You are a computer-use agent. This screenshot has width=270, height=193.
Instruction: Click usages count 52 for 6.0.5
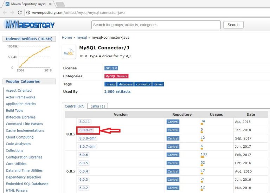[x=202, y=162]
